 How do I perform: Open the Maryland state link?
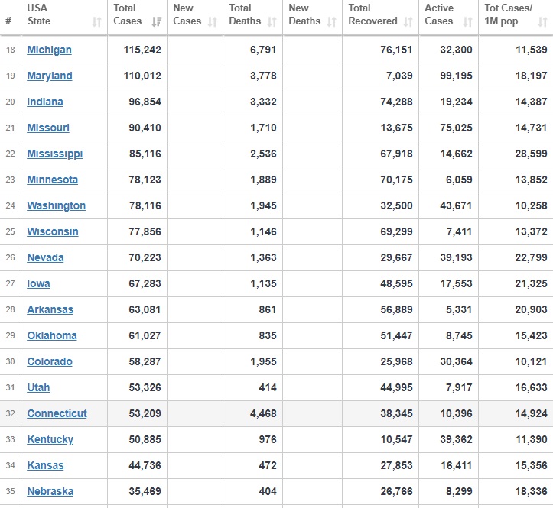(x=50, y=76)
